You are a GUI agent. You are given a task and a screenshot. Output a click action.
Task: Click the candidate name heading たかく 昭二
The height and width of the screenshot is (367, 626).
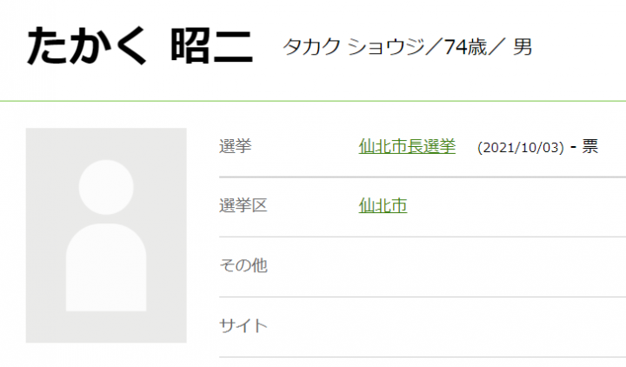coord(139,47)
